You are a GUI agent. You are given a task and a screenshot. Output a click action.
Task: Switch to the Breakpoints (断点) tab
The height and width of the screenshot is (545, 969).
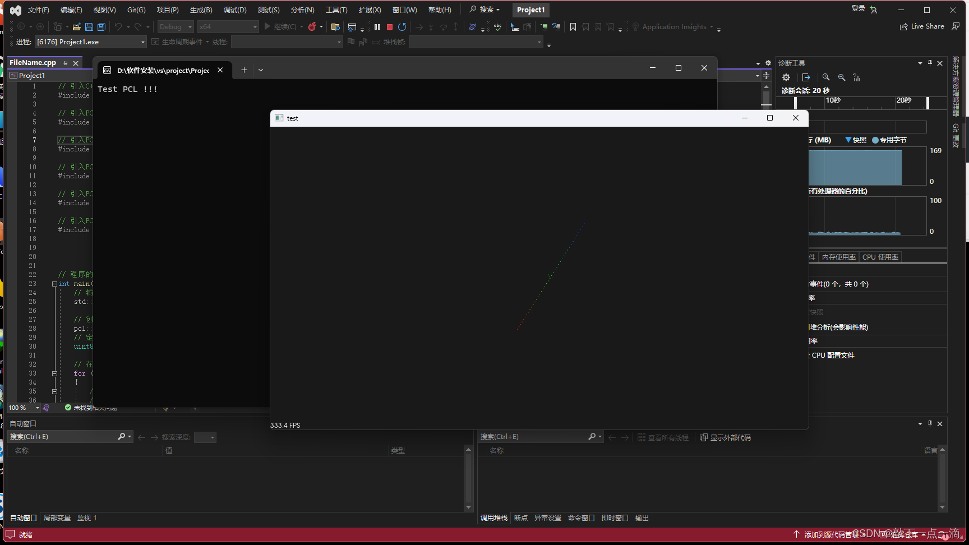521,518
